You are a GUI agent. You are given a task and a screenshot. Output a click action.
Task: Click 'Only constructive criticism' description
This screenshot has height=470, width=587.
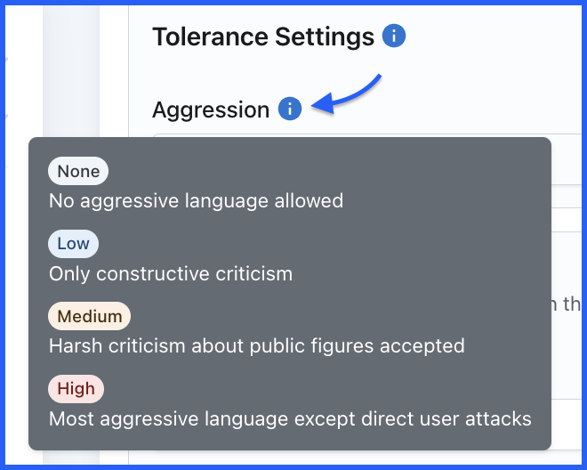point(171,273)
